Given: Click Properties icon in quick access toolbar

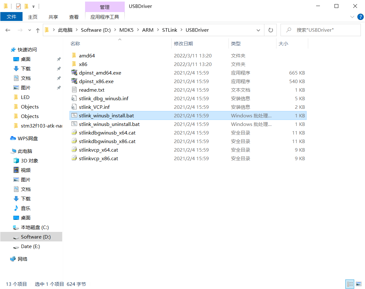Looking at the screenshot, I should click(18, 6).
